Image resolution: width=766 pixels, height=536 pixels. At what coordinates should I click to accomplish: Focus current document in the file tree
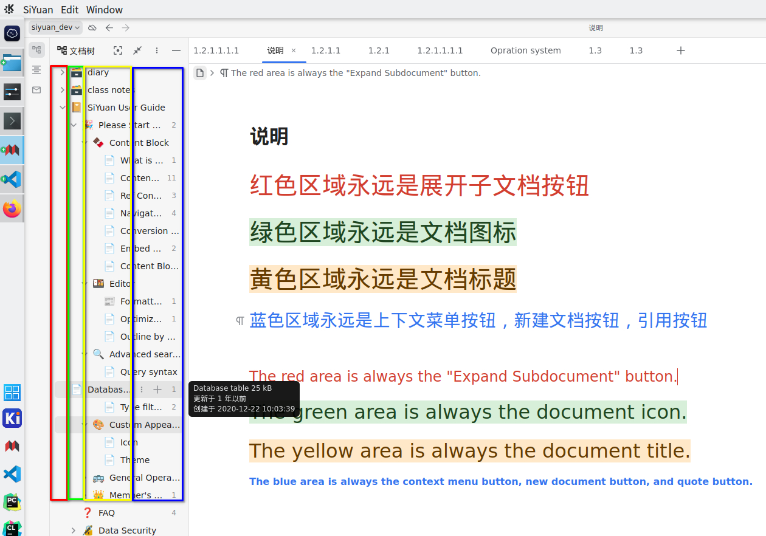pos(118,50)
